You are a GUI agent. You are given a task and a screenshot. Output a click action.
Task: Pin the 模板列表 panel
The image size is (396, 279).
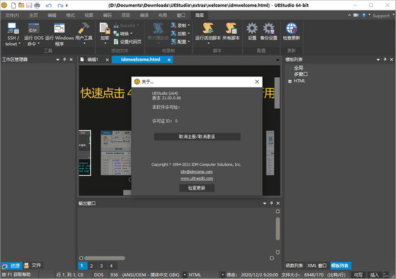click(385, 59)
